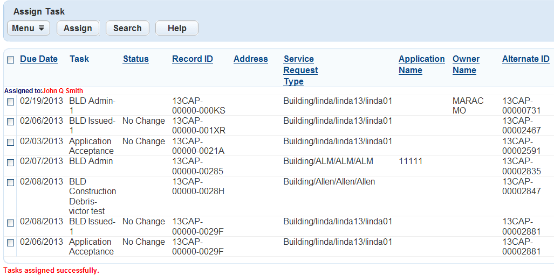Sort by Record ID column header

pos(193,59)
